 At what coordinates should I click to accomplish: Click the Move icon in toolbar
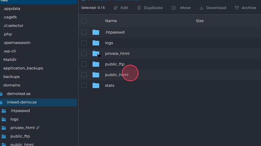click(174, 8)
